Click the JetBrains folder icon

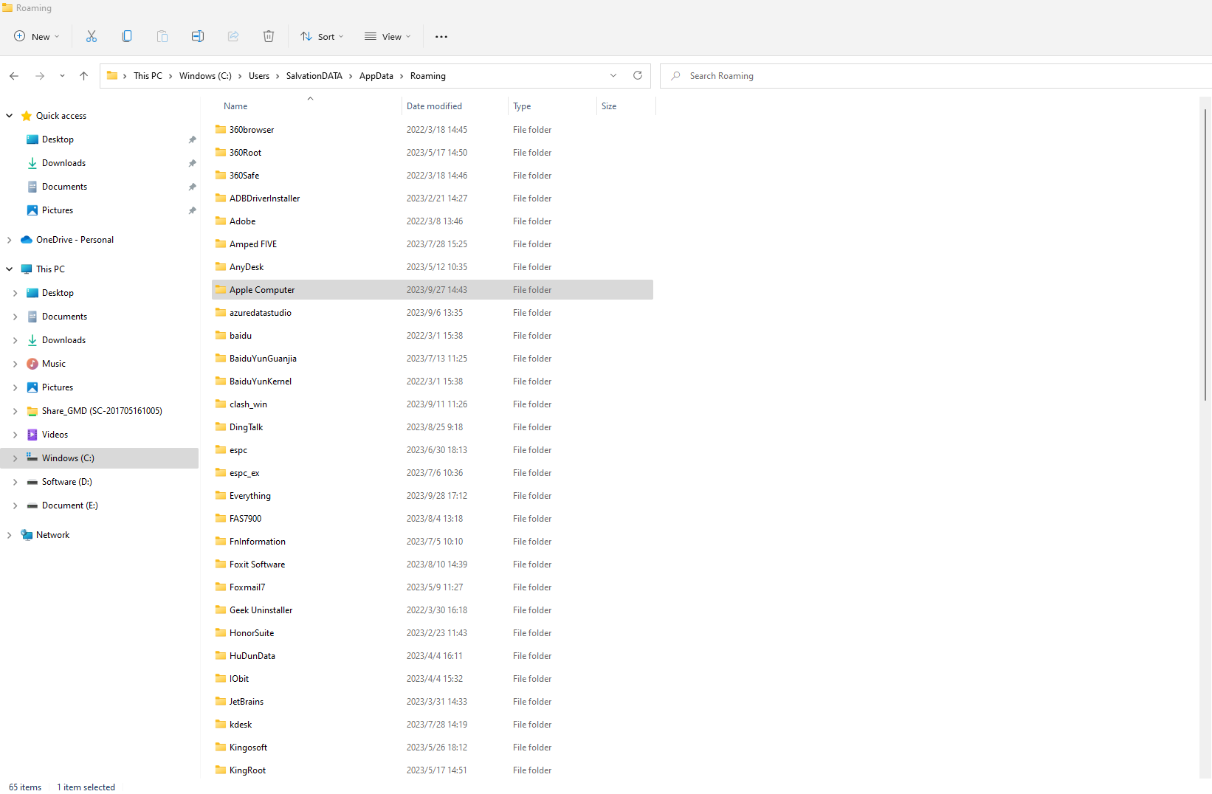pos(221,701)
